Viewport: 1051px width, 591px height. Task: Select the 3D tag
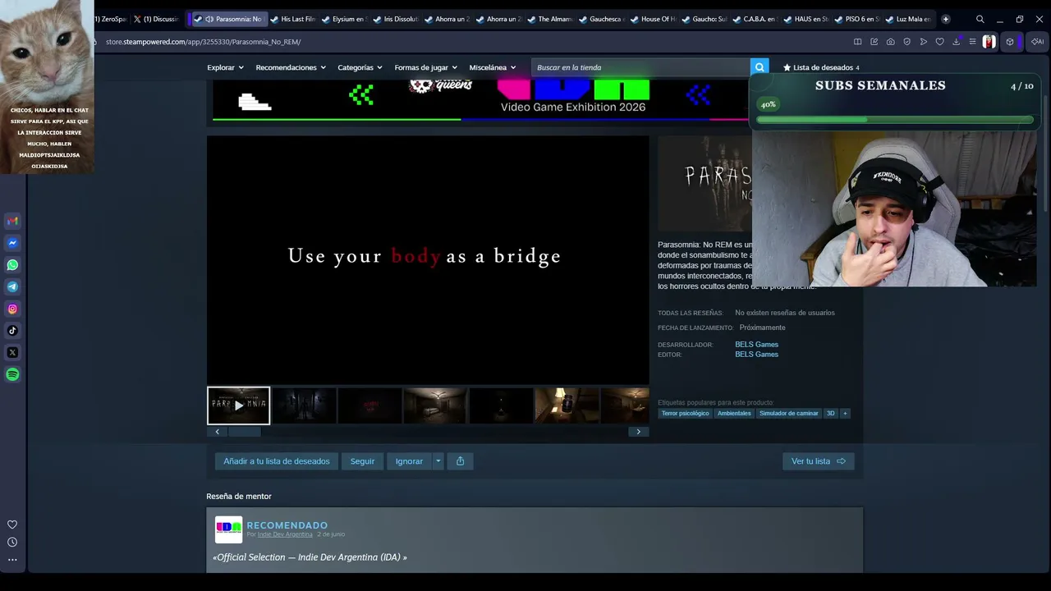tap(830, 414)
